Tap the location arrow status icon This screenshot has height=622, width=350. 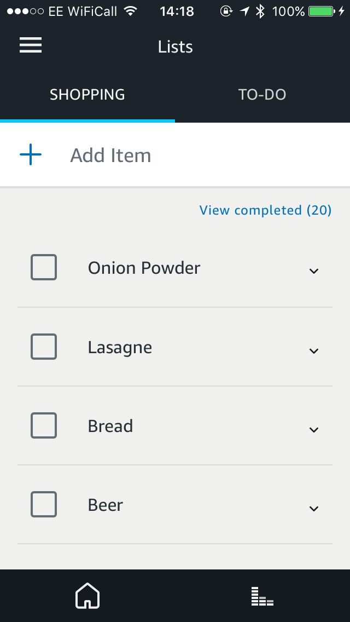tap(243, 11)
